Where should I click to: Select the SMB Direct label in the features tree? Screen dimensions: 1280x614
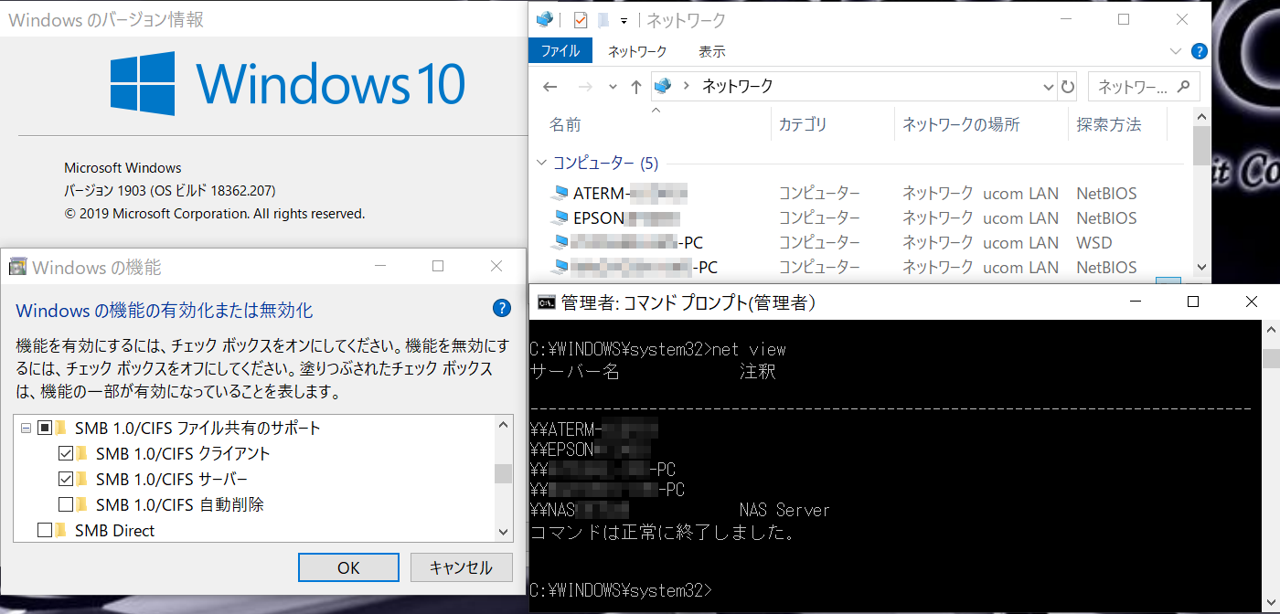pos(115,531)
